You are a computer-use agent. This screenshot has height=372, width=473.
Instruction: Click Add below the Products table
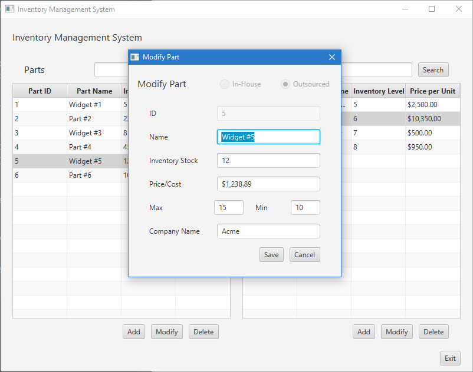363,331
